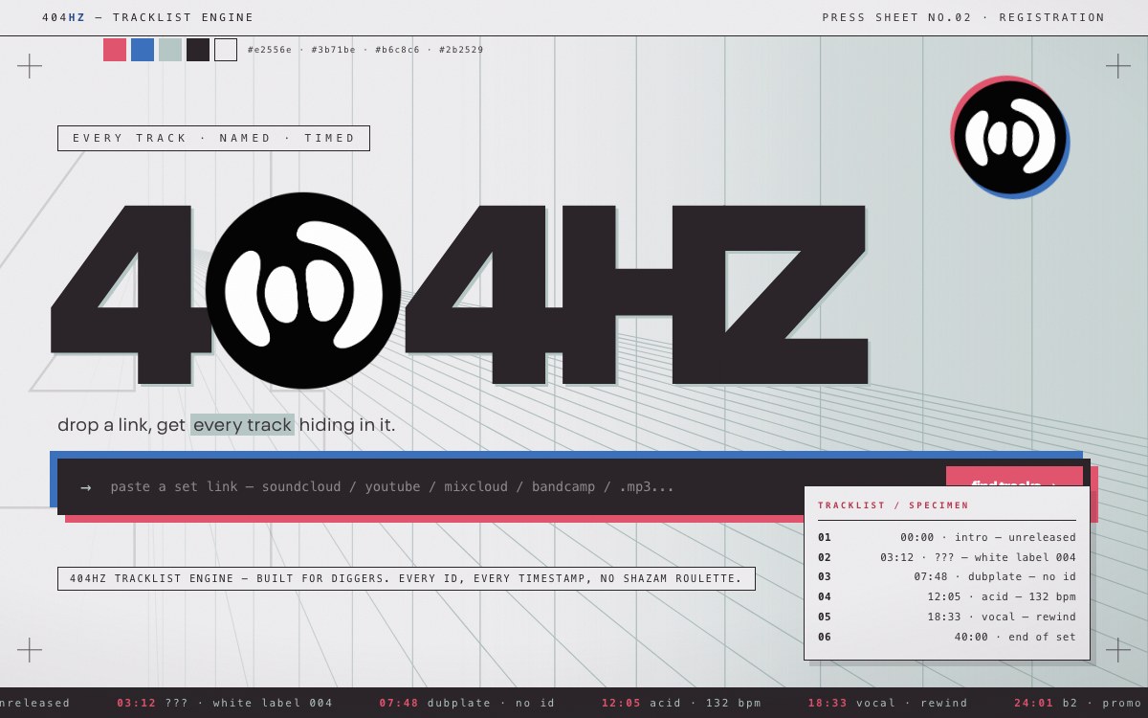The width and height of the screenshot is (1148, 718).
Task: Click the circular logo badge at top right
Action: tap(1010, 137)
